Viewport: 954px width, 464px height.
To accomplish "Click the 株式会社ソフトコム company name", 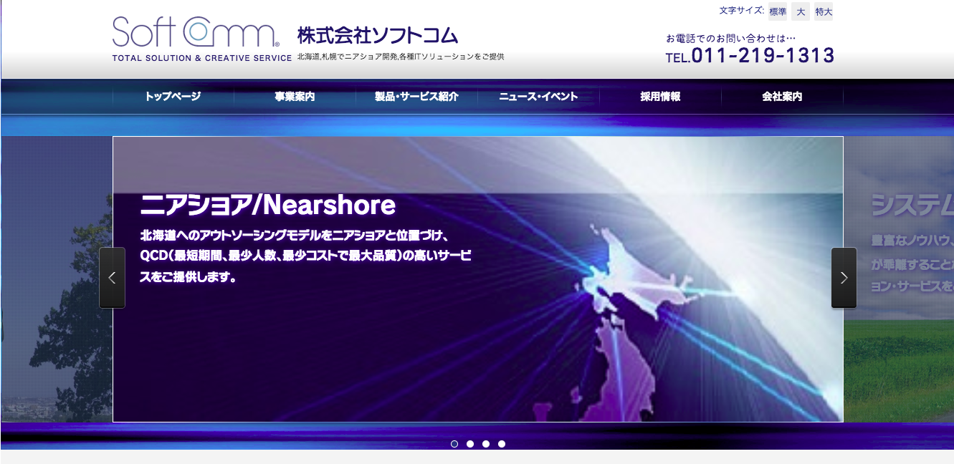I will click(x=377, y=35).
